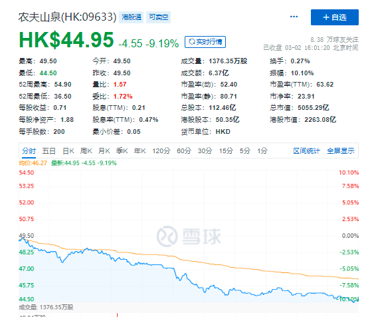
Task: Click the 均价:46.27 average price label
Action: click(33, 163)
